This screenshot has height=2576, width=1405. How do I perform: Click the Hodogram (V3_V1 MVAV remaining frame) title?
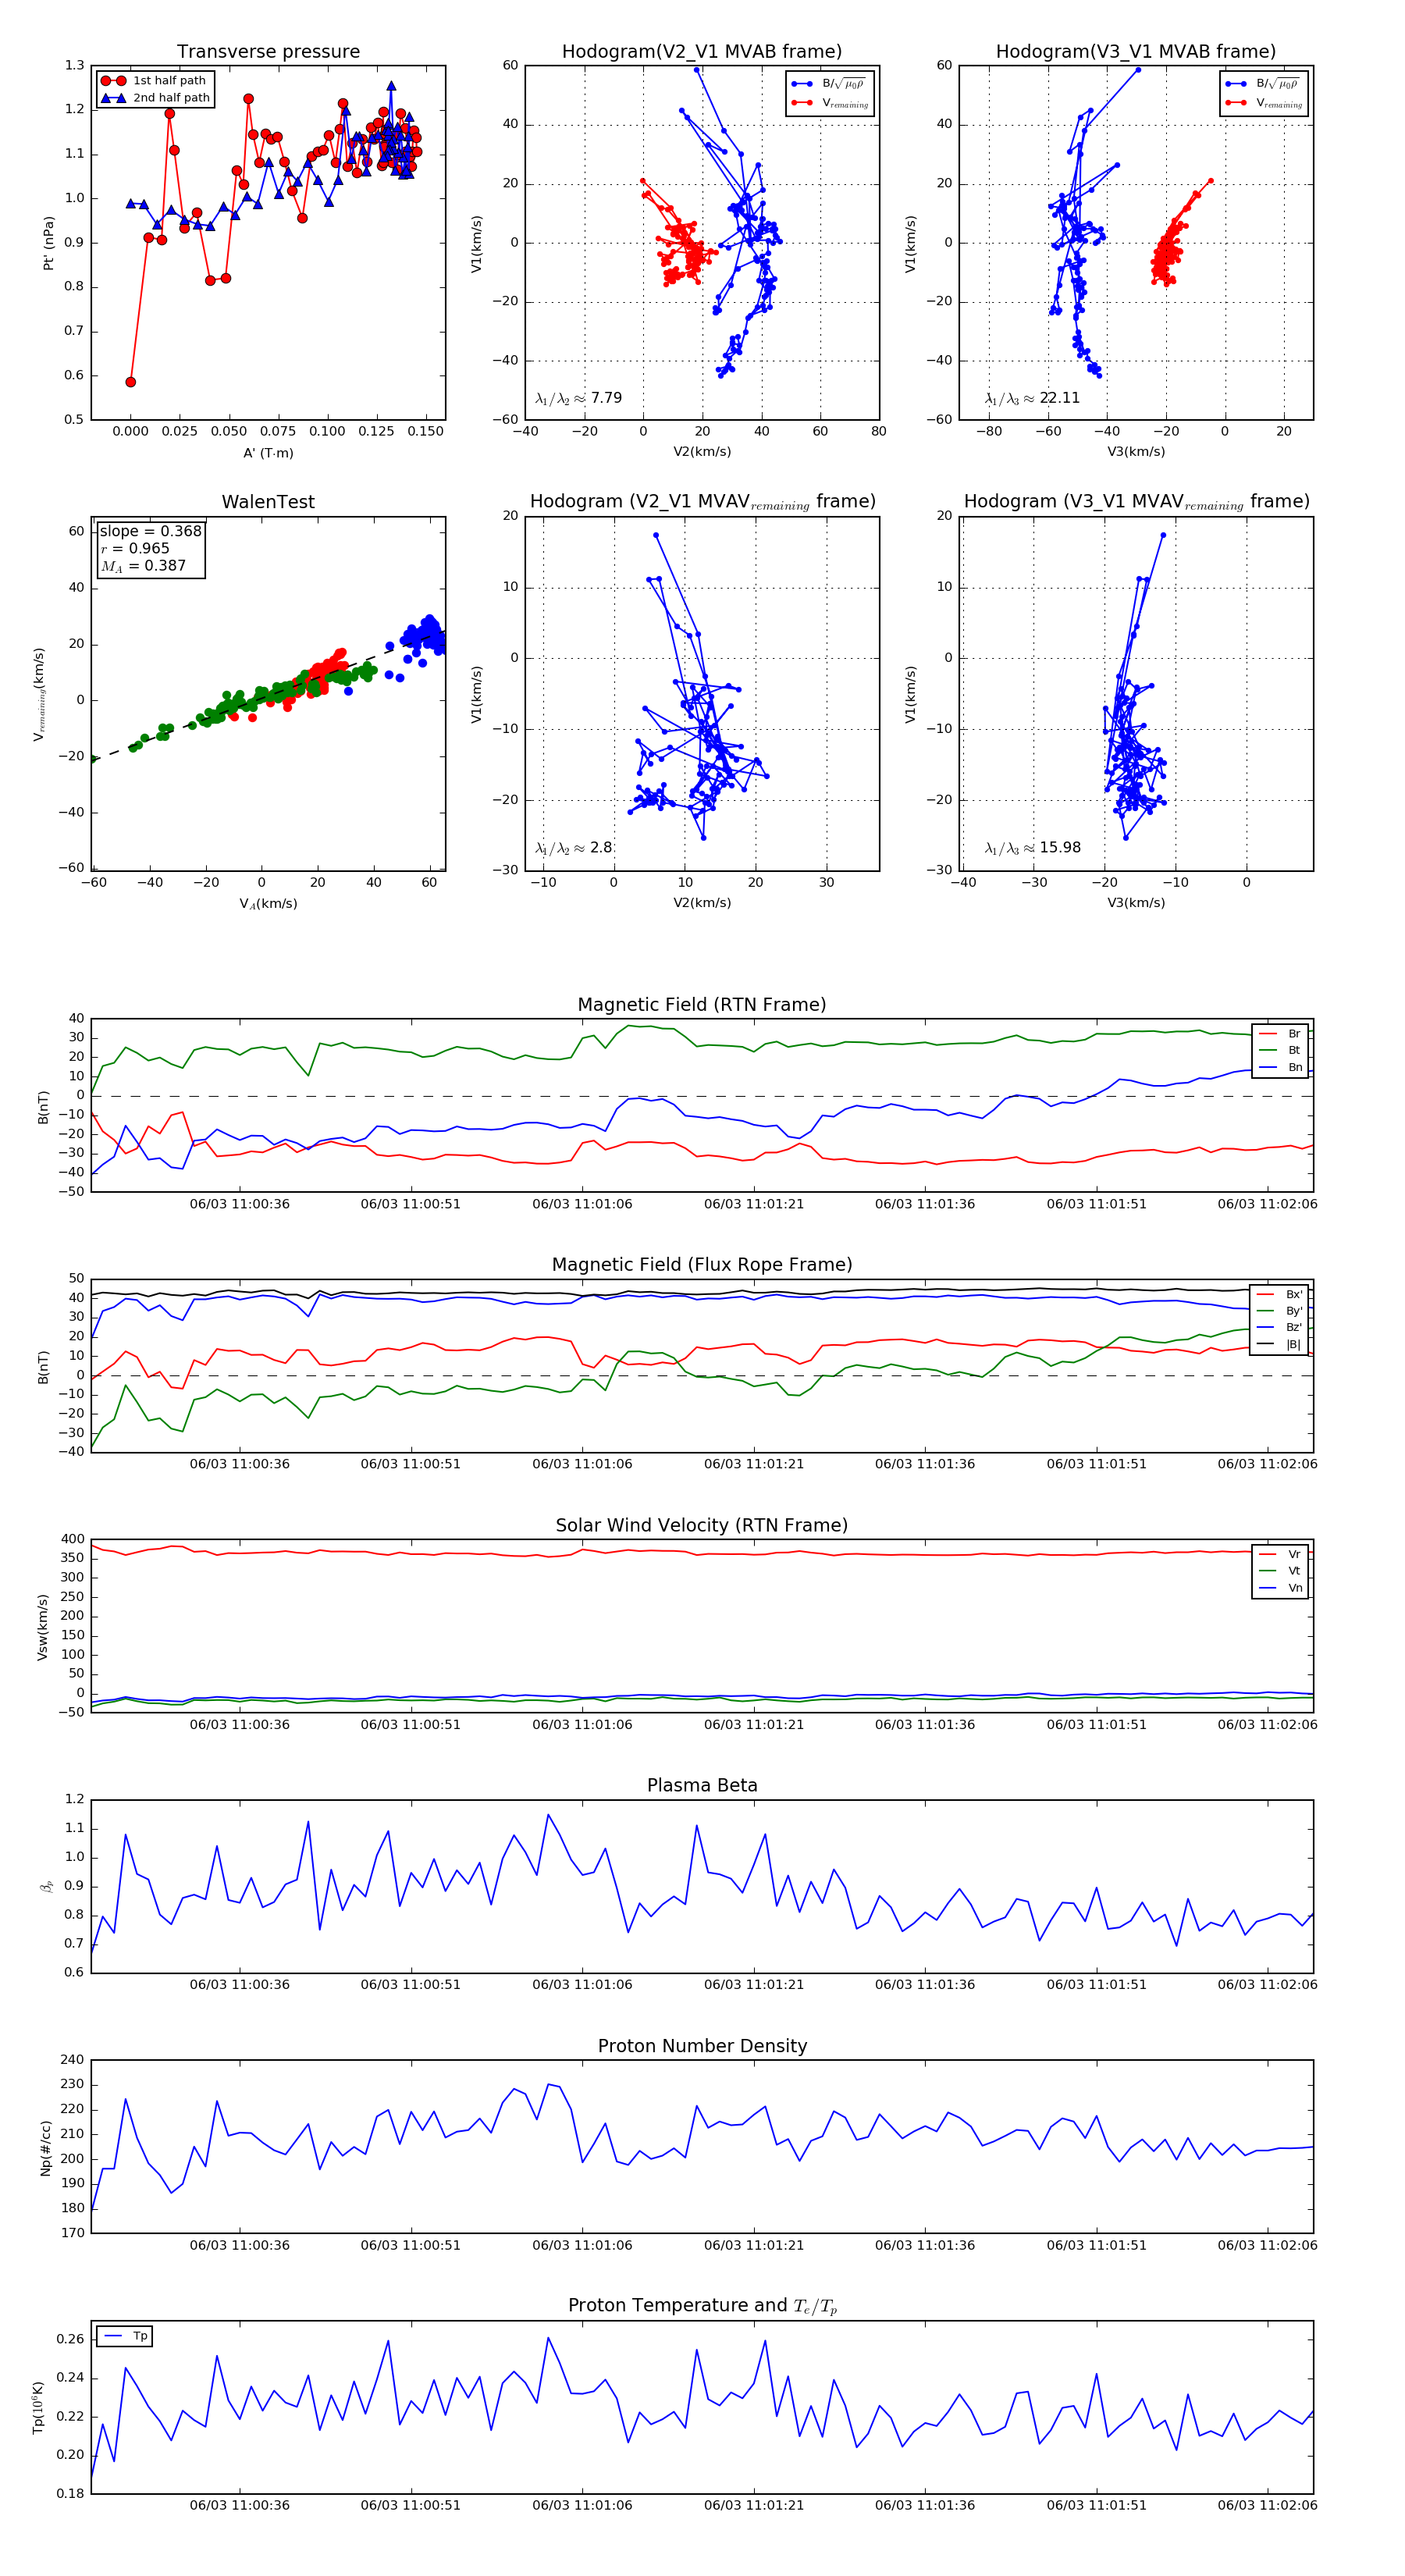point(1136,502)
